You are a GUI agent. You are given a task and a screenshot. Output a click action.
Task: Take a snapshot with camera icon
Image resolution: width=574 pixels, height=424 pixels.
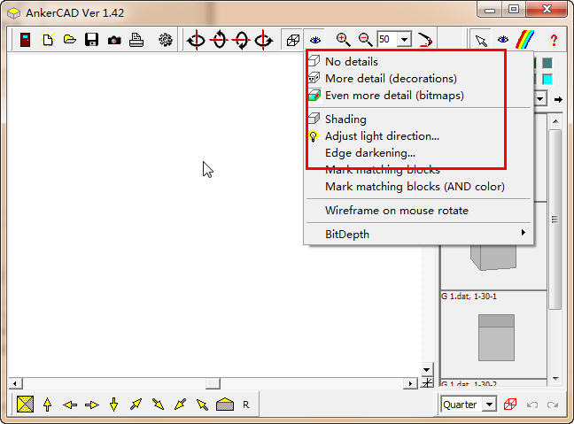[x=114, y=40]
